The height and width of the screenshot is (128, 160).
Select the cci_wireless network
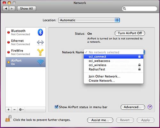[114, 65]
